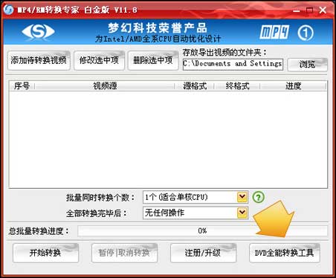The height and width of the screenshot is (278, 336).
Task: Click the S eye logo in the banner
Action: click(38, 32)
